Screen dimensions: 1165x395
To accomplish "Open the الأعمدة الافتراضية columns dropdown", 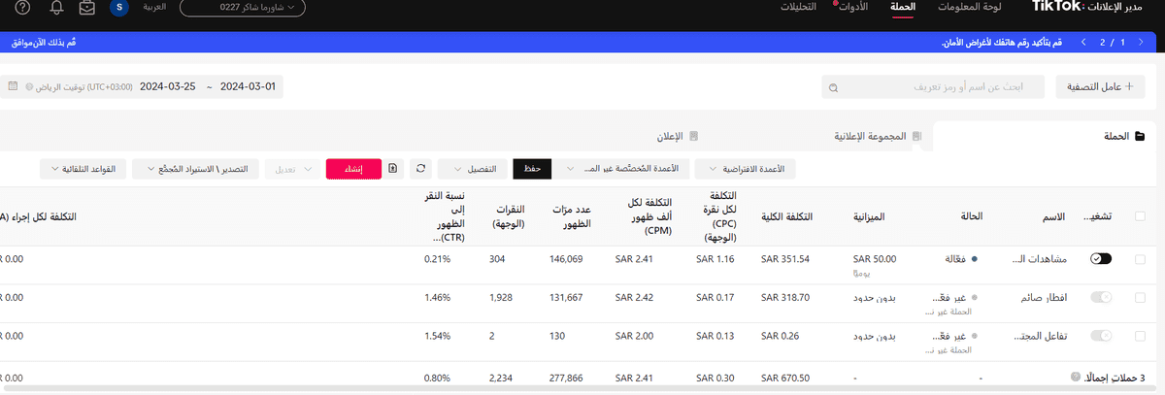I will (746, 168).
